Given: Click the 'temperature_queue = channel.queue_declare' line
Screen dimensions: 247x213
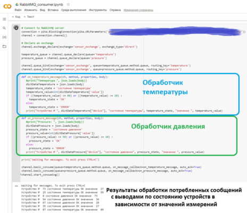Looking at the screenshot, I should click(x=69, y=54).
